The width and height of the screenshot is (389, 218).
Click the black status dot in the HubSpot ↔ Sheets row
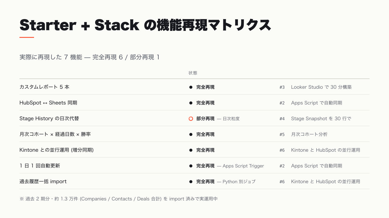191,103
